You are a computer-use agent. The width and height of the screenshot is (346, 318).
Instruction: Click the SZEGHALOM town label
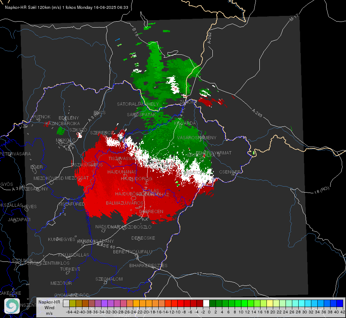[x=109, y=279]
